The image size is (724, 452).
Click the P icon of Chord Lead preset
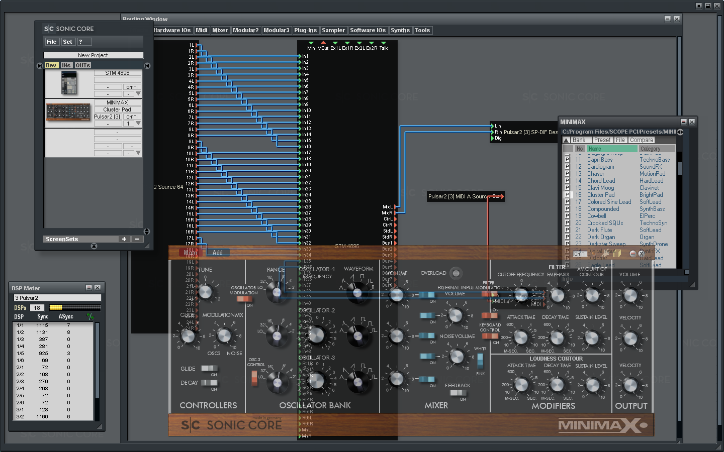point(567,181)
